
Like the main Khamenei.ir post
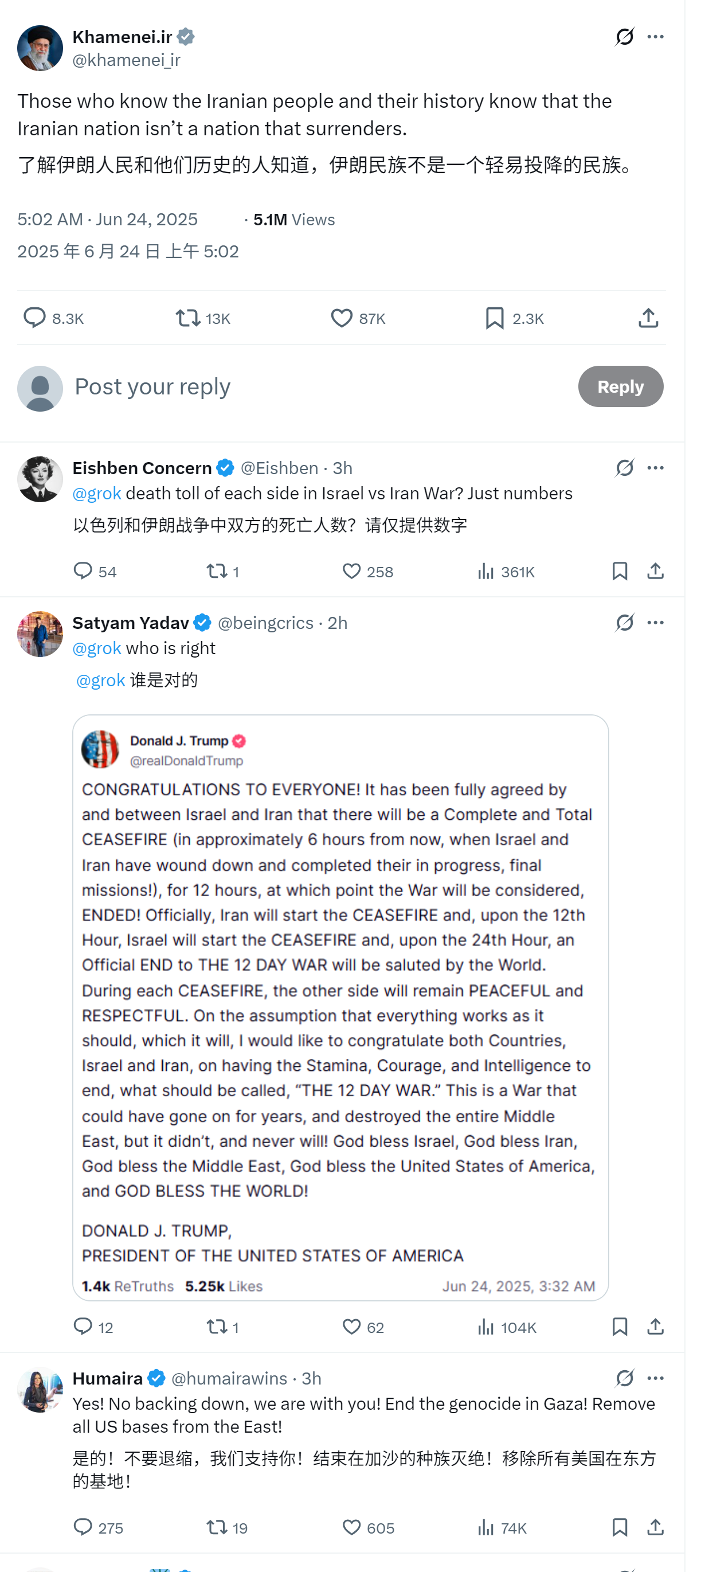point(342,318)
